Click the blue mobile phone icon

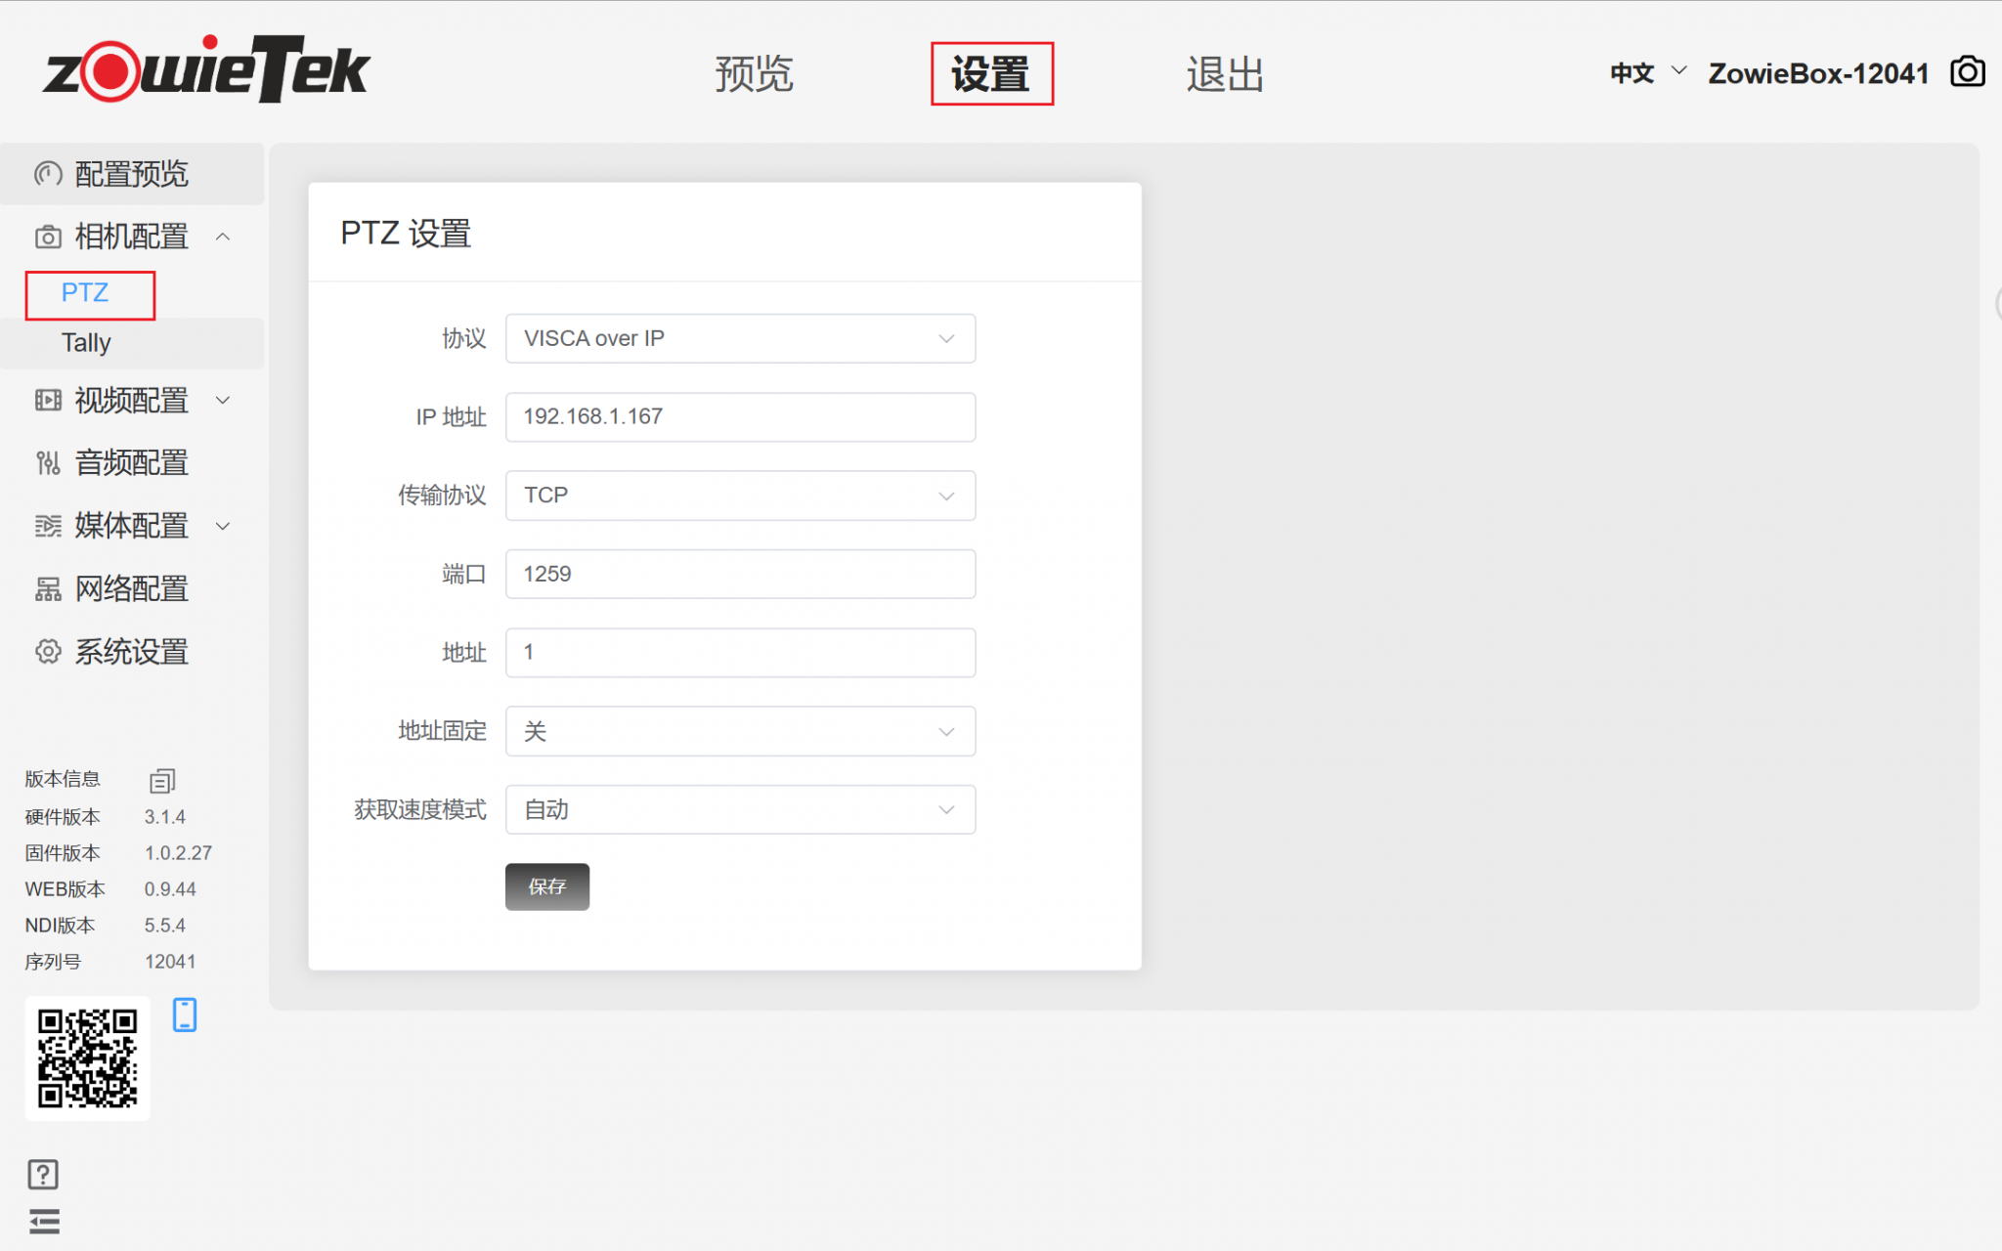click(x=185, y=1014)
